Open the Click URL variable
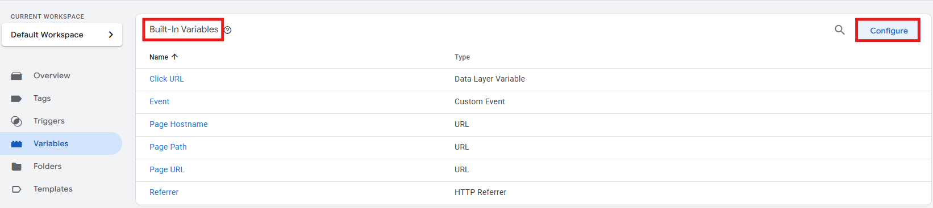933x208 pixels. (x=166, y=79)
